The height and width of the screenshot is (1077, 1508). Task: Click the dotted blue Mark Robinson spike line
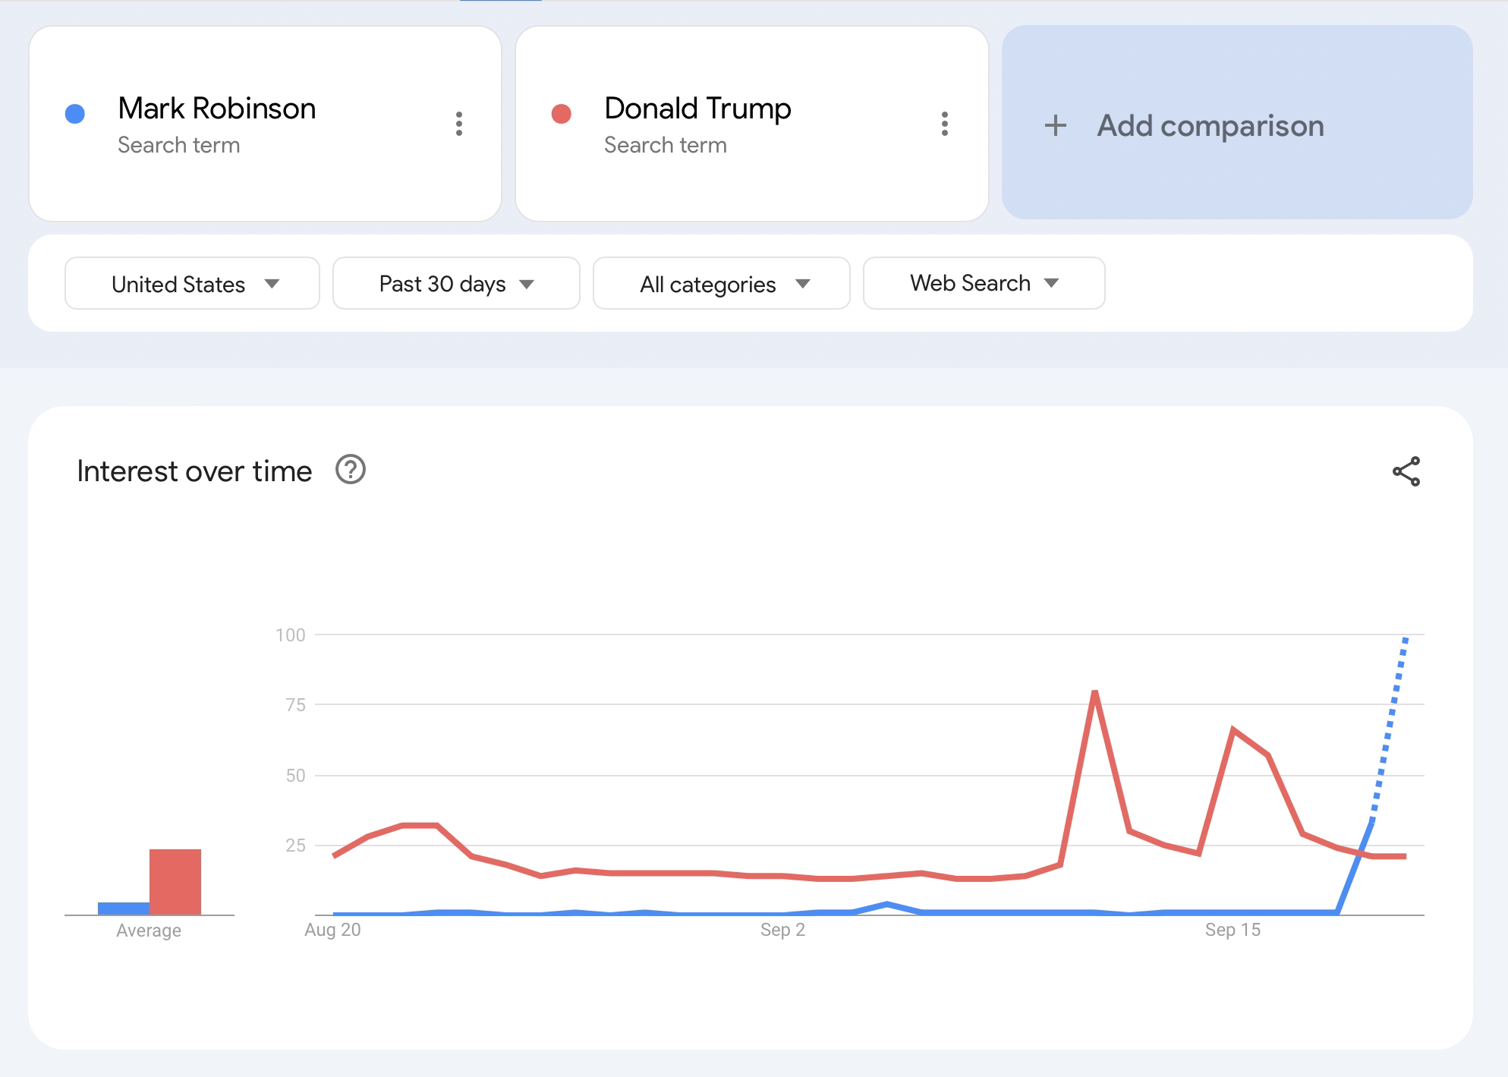pos(1390,730)
